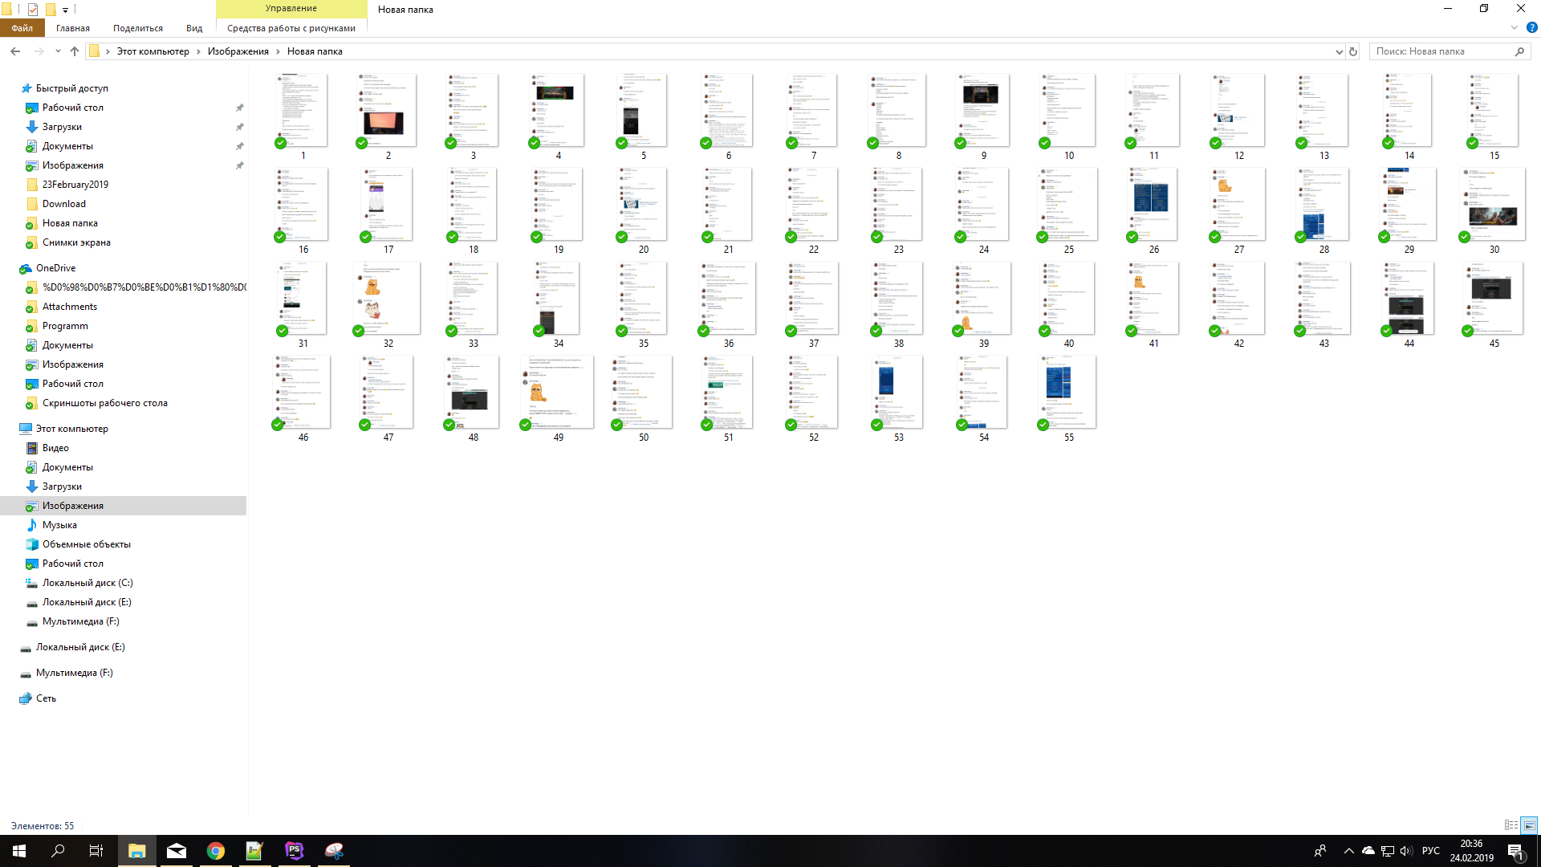Open recent locations dropdown arrow

click(58, 51)
